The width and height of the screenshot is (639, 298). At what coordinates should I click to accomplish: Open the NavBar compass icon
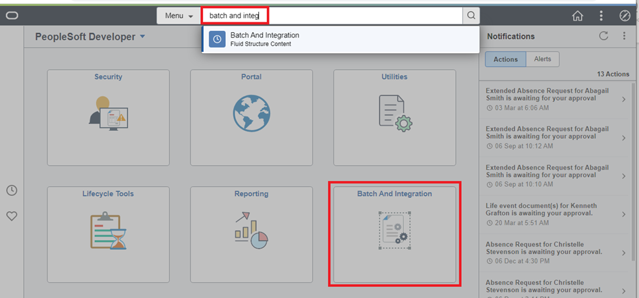coord(625,16)
